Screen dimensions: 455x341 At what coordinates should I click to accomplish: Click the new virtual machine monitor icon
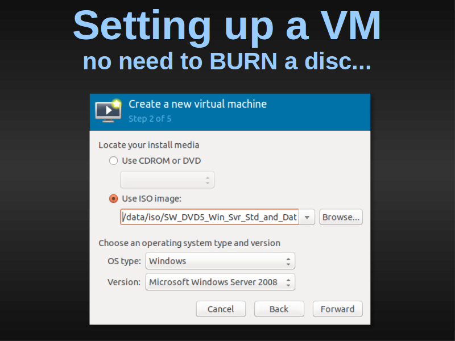point(108,111)
